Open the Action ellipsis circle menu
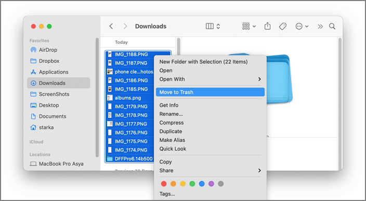The height and width of the screenshot is (201, 366). (x=302, y=26)
